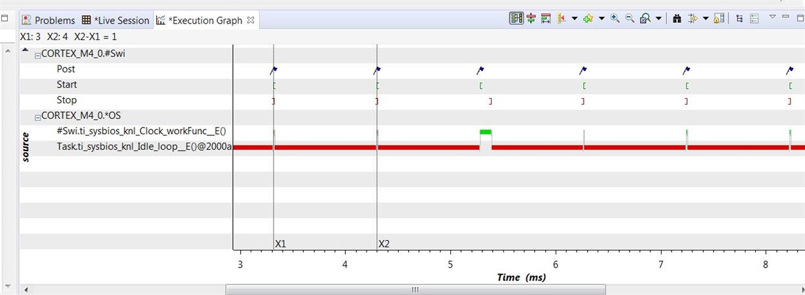
Task: Click the horizontal scrollbar left arrow
Action: (26, 289)
